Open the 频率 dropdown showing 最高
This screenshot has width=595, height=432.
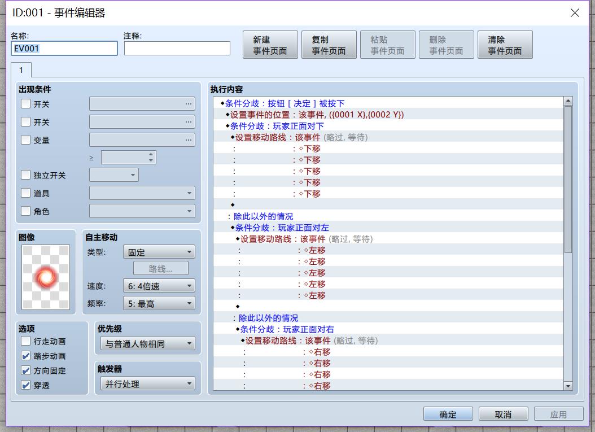159,303
